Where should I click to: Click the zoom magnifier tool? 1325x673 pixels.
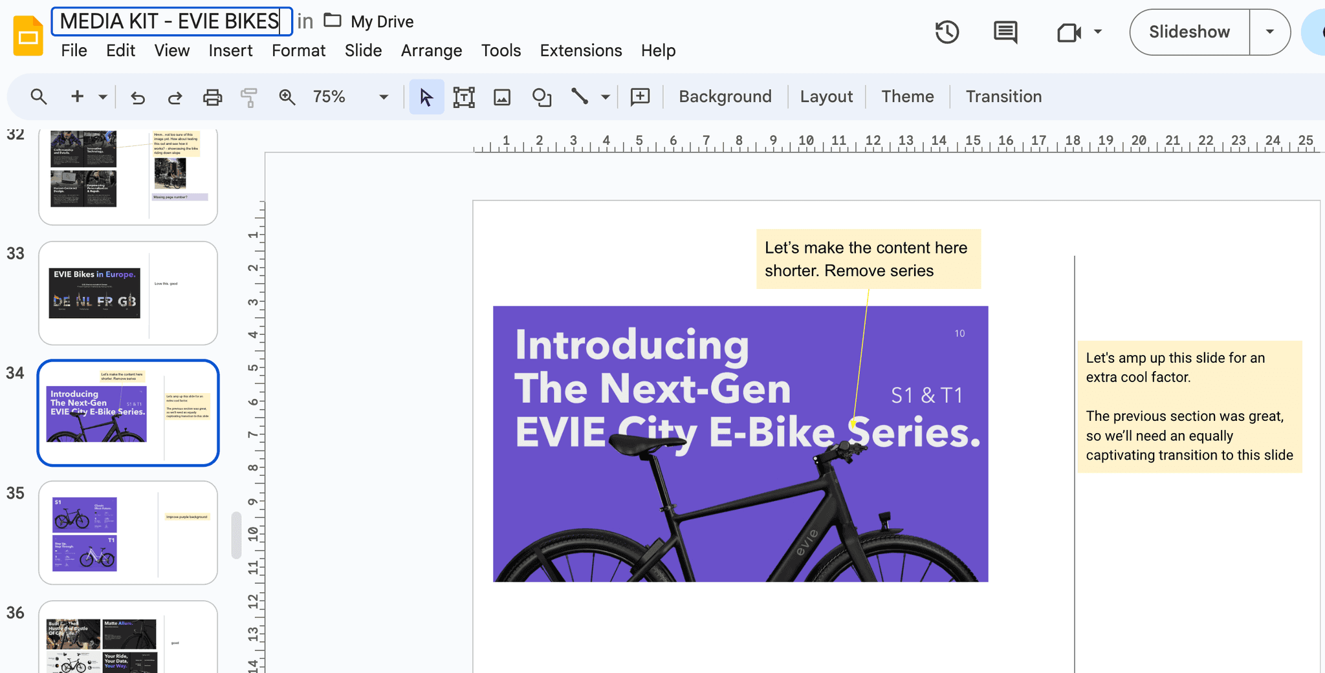pos(287,97)
